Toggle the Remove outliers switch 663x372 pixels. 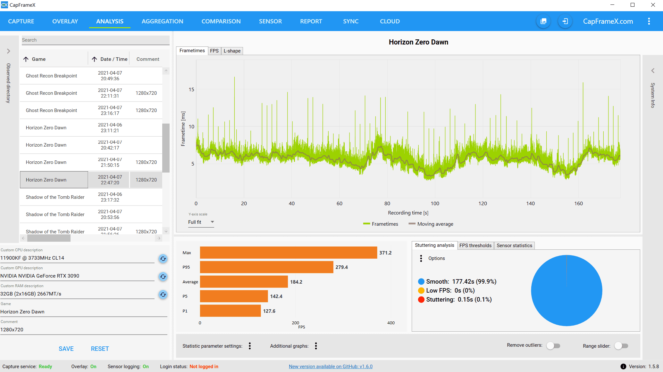tap(553, 346)
